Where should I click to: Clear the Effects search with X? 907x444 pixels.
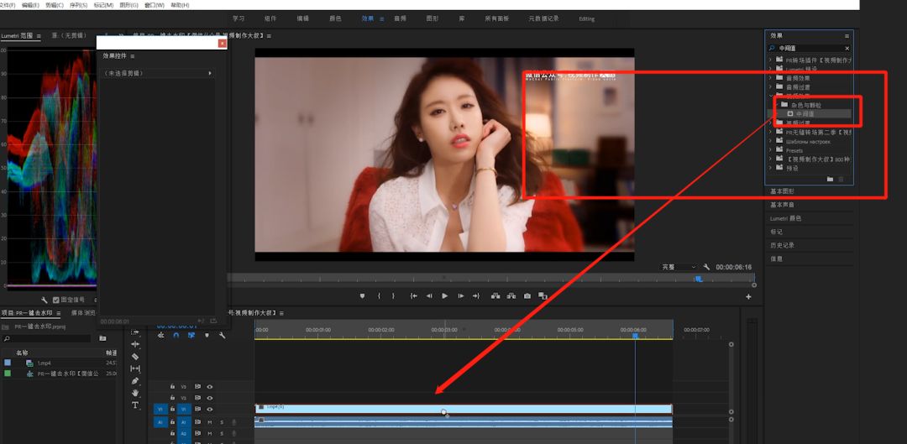[x=847, y=49]
